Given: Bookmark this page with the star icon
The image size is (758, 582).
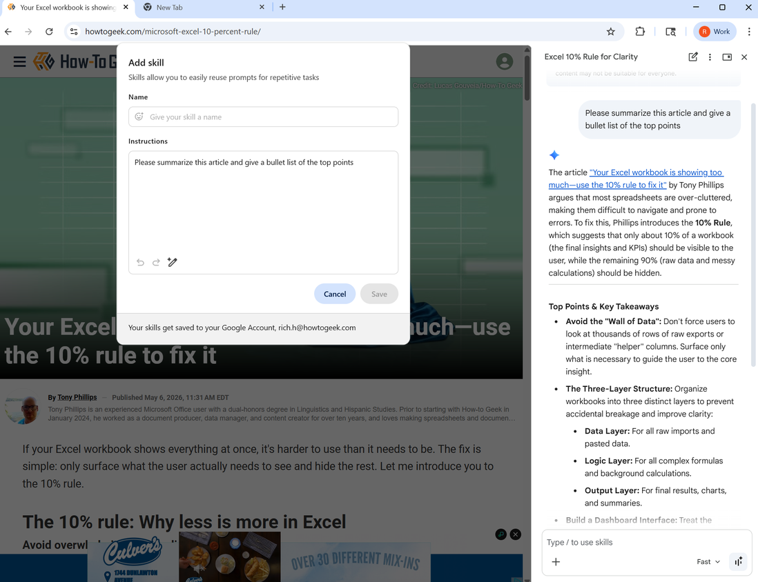Looking at the screenshot, I should pos(610,32).
